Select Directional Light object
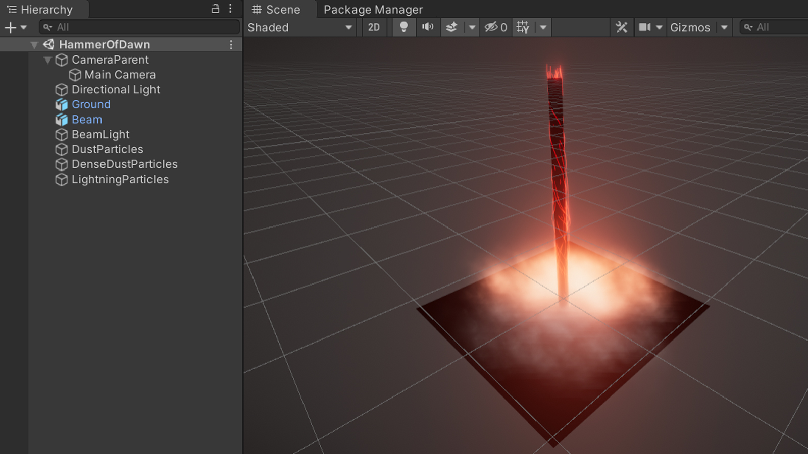808x454 pixels. (x=116, y=90)
